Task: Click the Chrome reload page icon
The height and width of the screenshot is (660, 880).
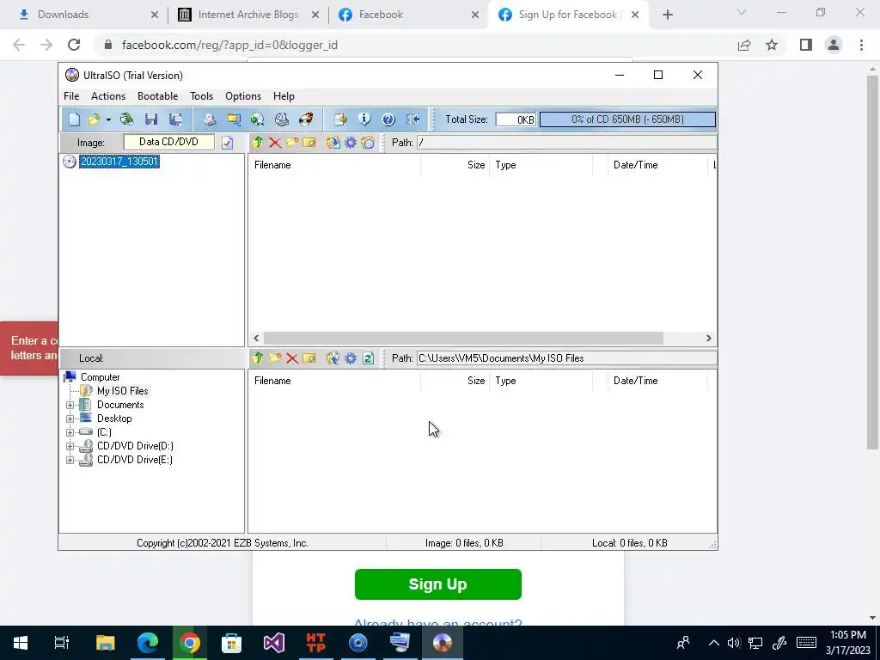Action: click(74, 45)
